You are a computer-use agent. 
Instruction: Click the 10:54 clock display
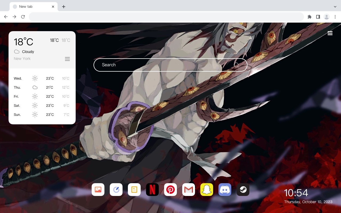(x=296, y=193)
